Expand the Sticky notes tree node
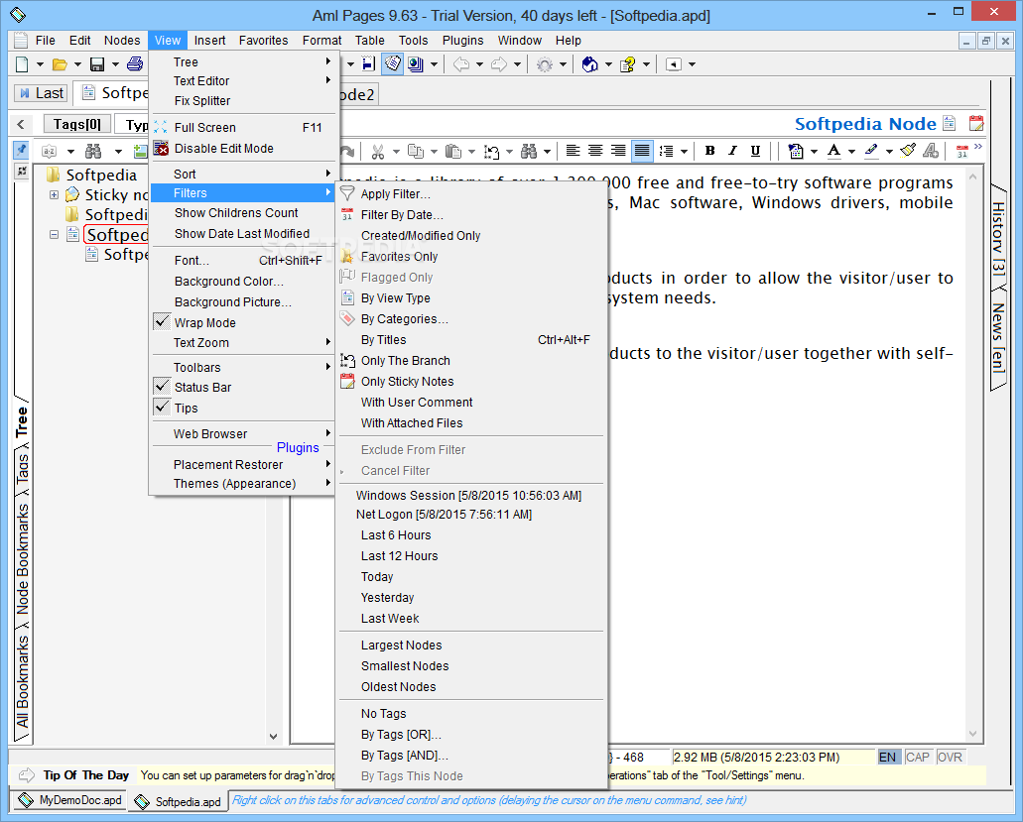Screen dimensions: 1023x822 (55, 195)
